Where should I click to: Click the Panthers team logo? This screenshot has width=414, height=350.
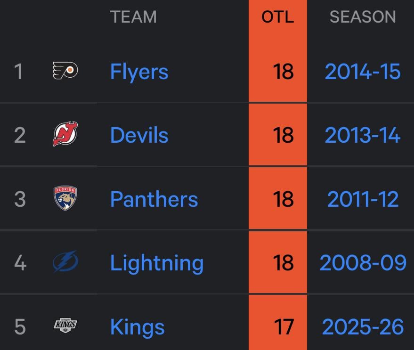65,198
